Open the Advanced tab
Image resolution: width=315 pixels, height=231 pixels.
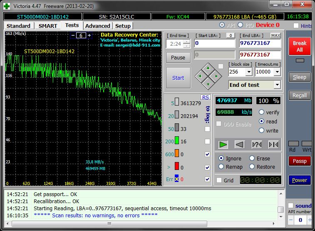point(97,26)
